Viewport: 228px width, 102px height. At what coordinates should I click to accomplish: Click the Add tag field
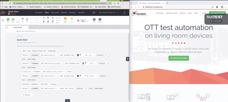(x=20, y=36)
